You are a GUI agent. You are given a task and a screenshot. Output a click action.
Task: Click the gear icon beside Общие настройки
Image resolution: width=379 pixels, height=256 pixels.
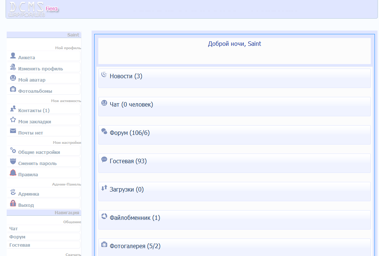coord(13,151)
